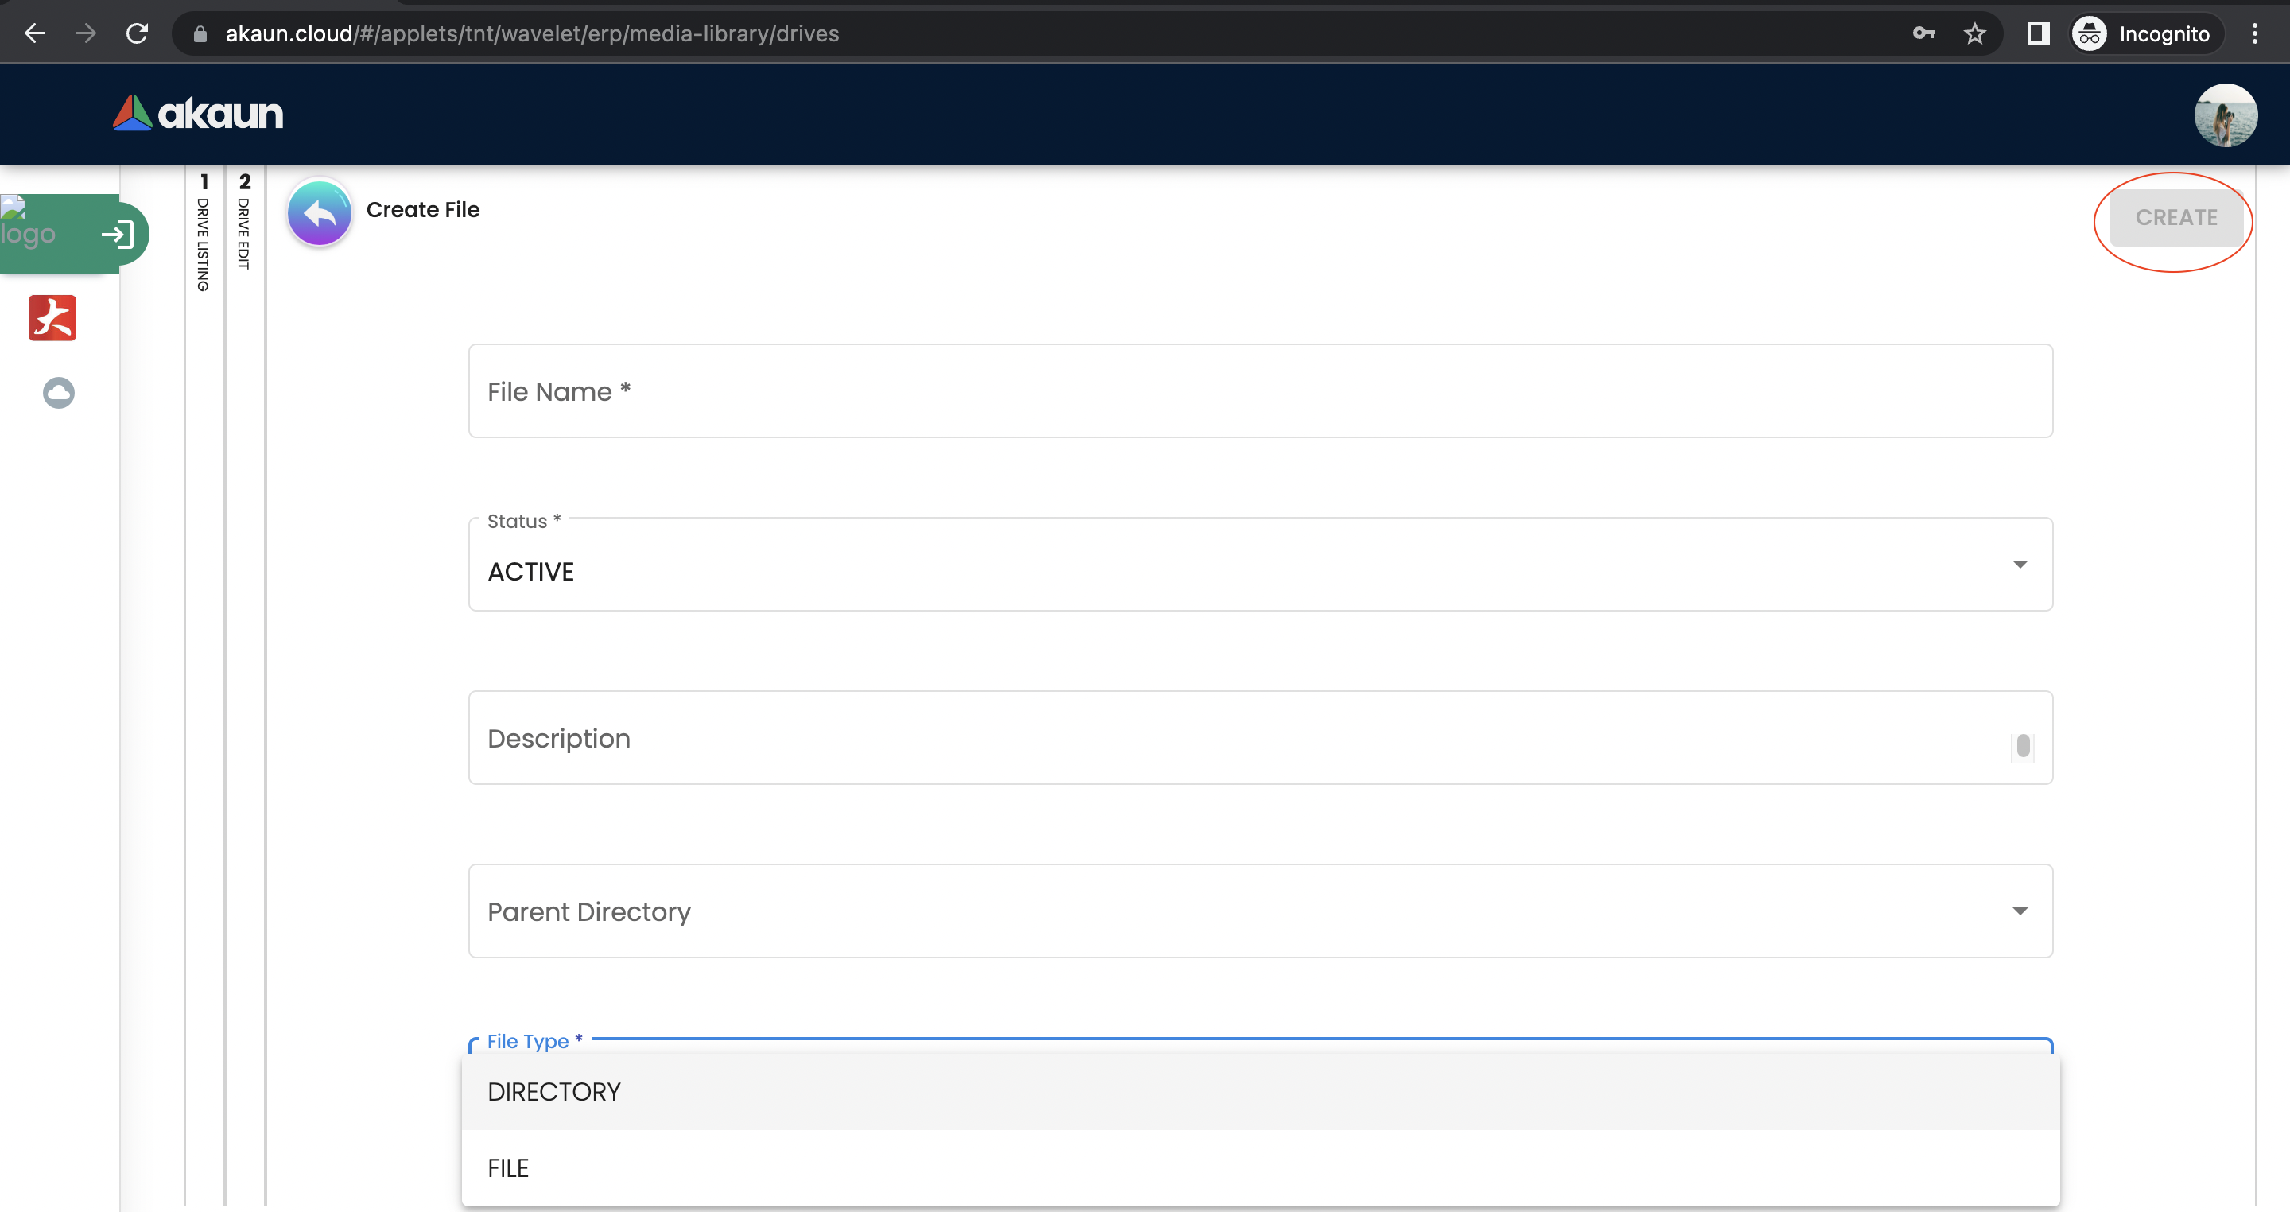Bookmark page with star icon
Screen dimensions: 2290x1212
[x=1974, y=33]
